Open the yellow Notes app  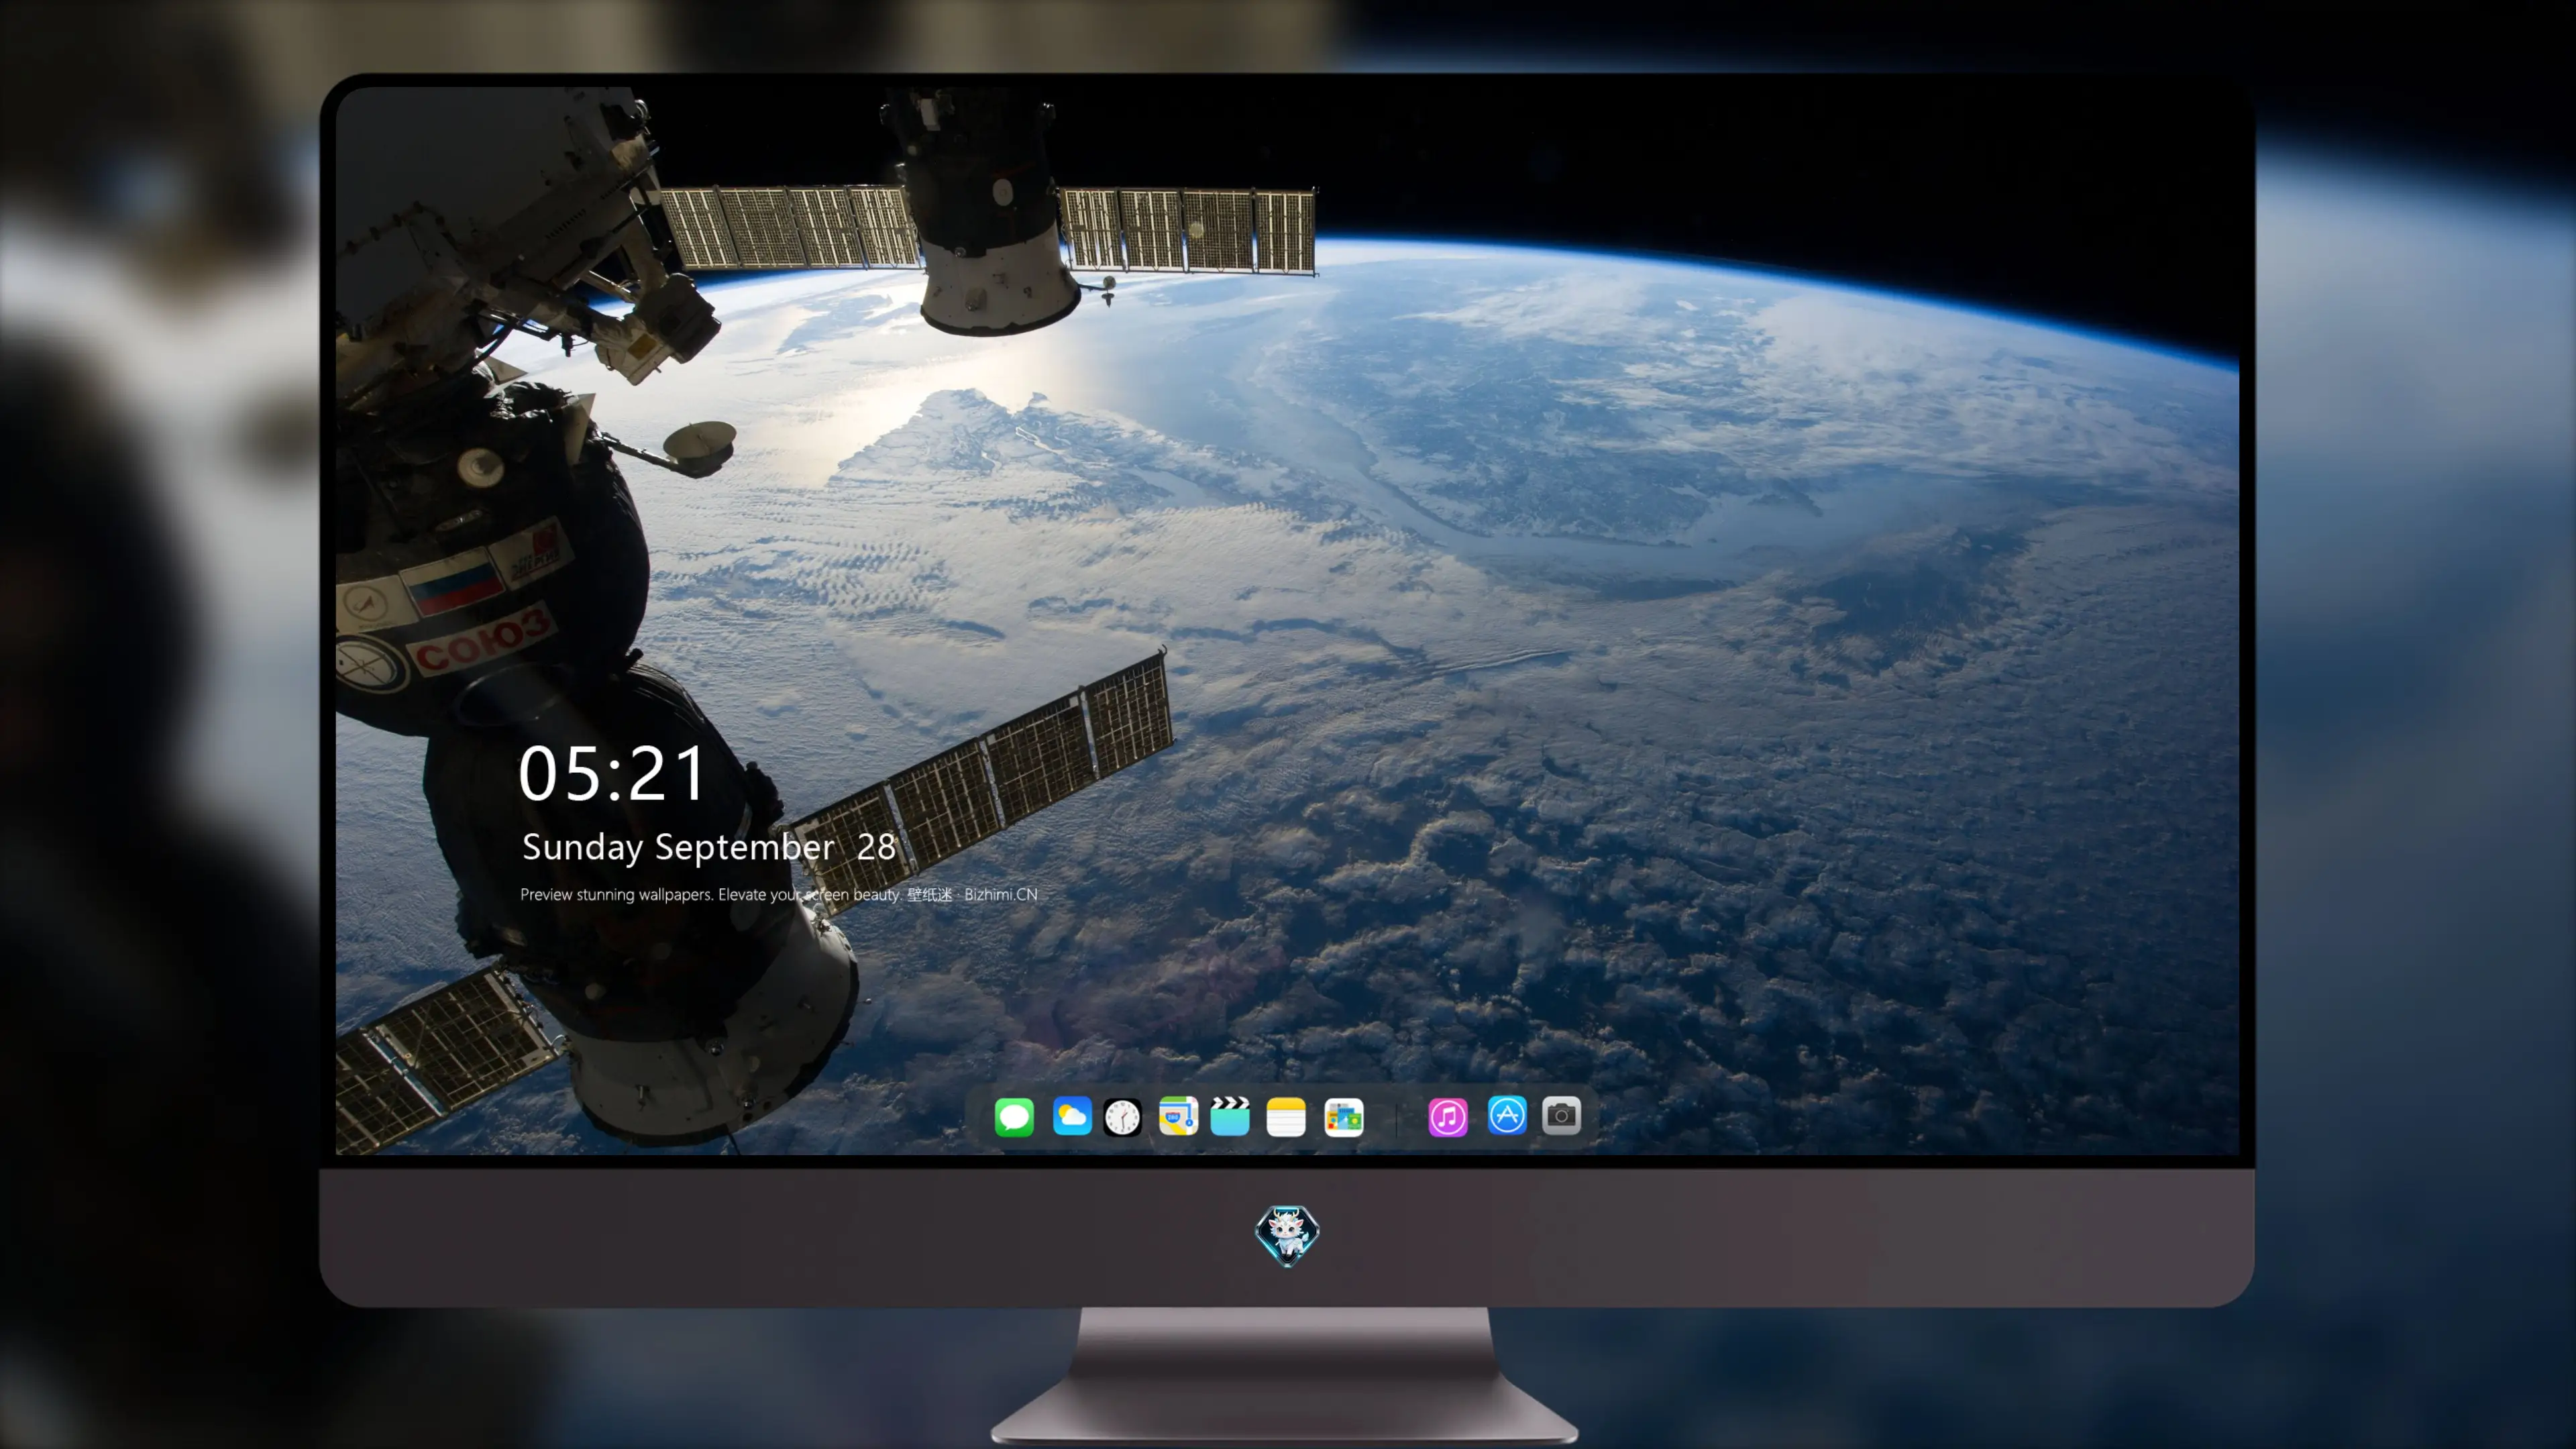coord(1286,1116)
